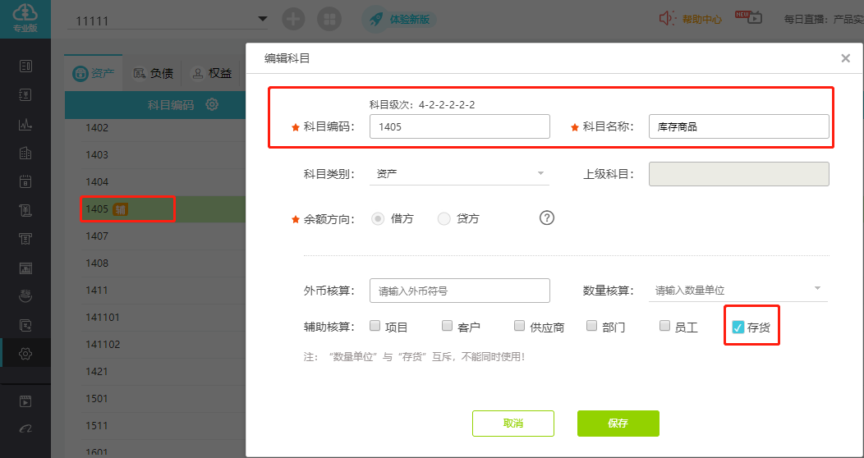The image size is (864, 458).
Task: Switch to the 负债 tab
Action: pyautogui.click(x=154, y=73)
